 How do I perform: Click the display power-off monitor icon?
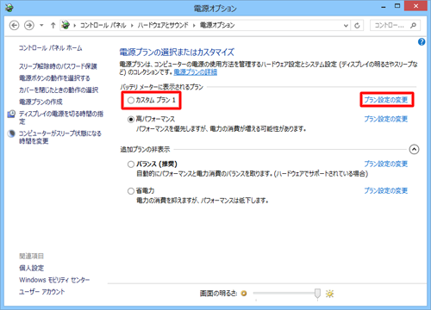coord(11,114)
